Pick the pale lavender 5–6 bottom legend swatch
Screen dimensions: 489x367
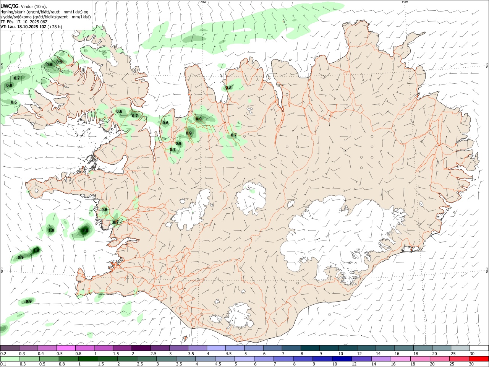244,359
